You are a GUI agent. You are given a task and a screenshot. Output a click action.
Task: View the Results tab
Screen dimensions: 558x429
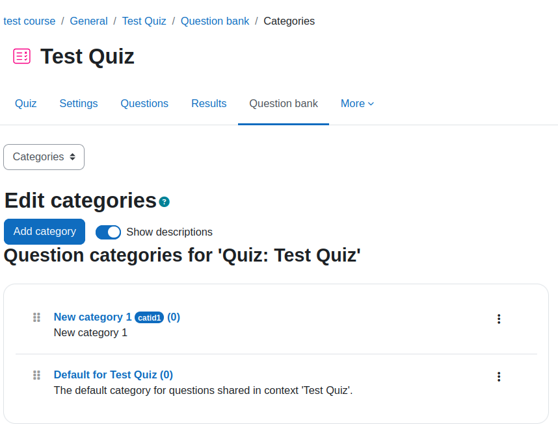(x=209, y=104)
